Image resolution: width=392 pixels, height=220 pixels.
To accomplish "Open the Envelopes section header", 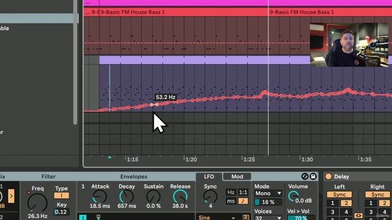I will tap(134, 177).
